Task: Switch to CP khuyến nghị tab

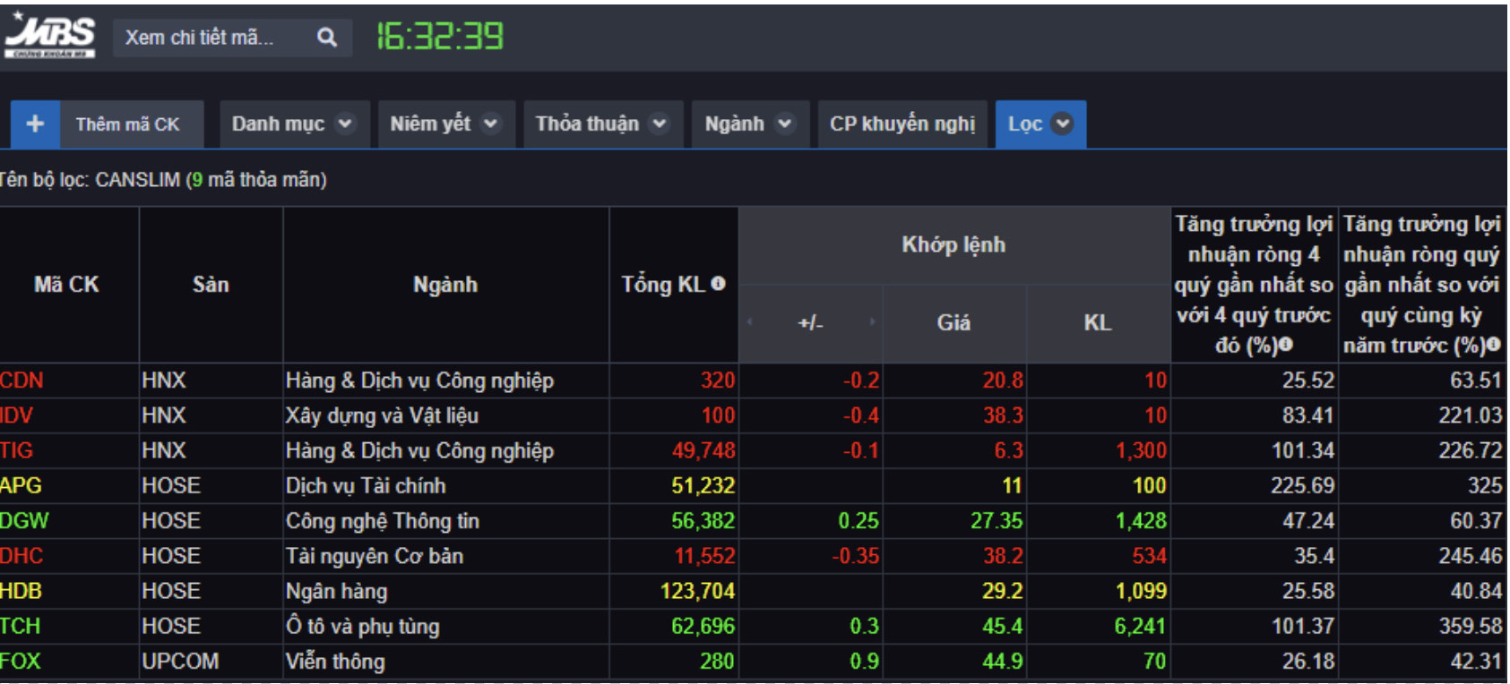Action: [902, 124]
